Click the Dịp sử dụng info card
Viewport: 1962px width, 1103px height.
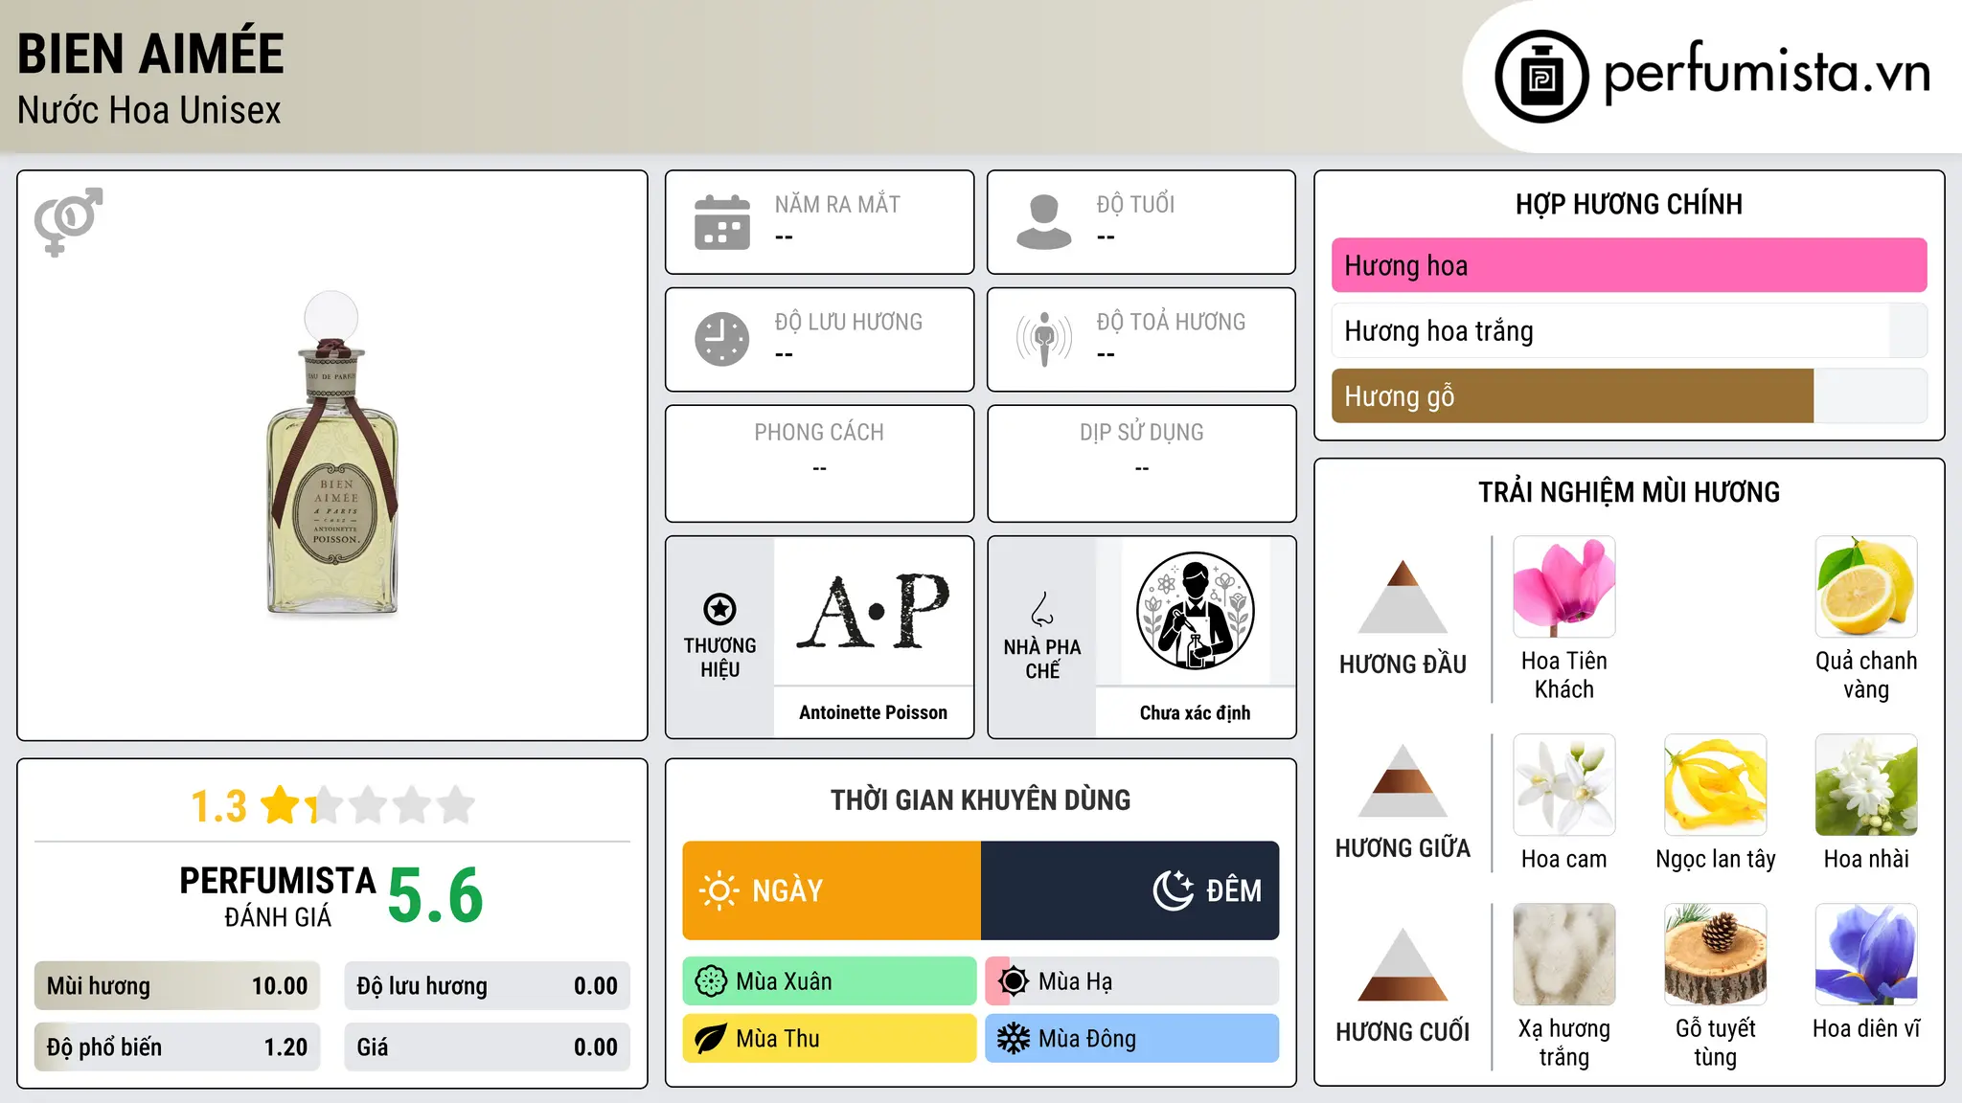pyautogui.click(x=1141, y=463)
